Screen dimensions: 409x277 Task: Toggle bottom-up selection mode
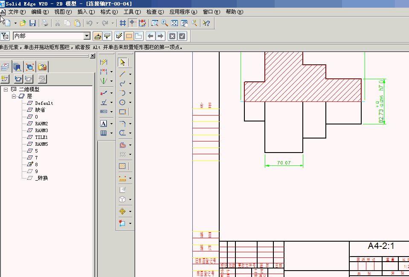(107, 36)
